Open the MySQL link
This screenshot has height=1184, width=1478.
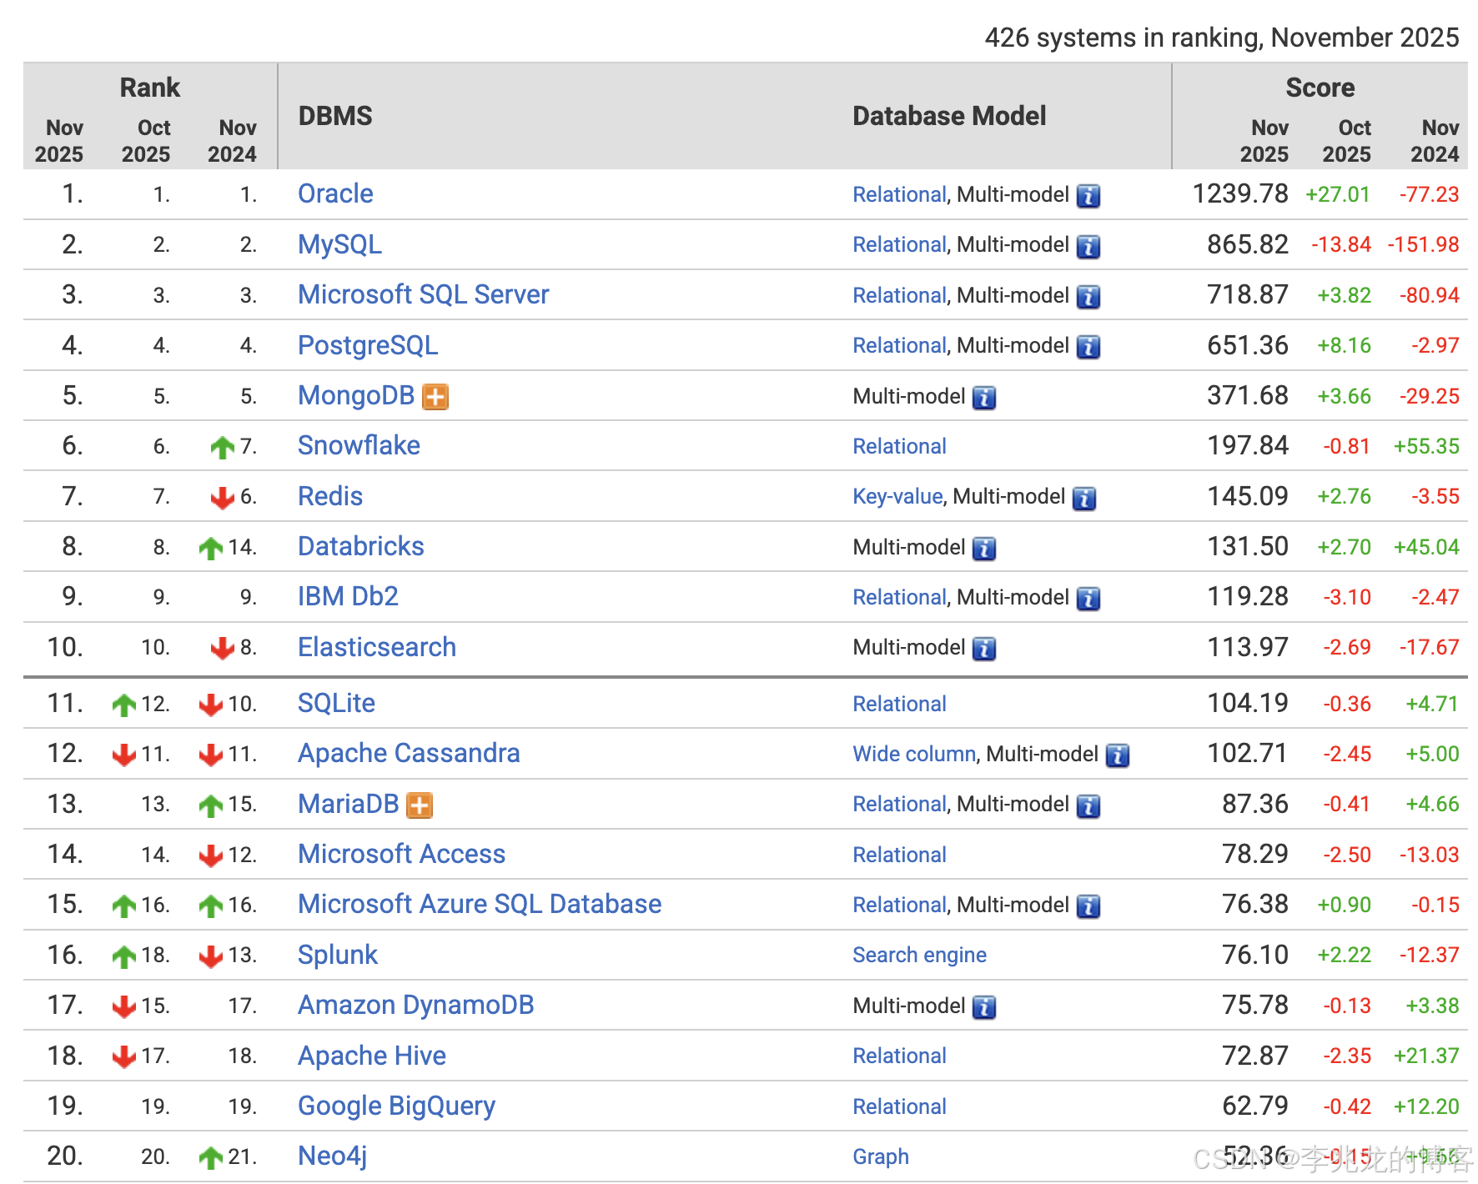coord(339,244)
